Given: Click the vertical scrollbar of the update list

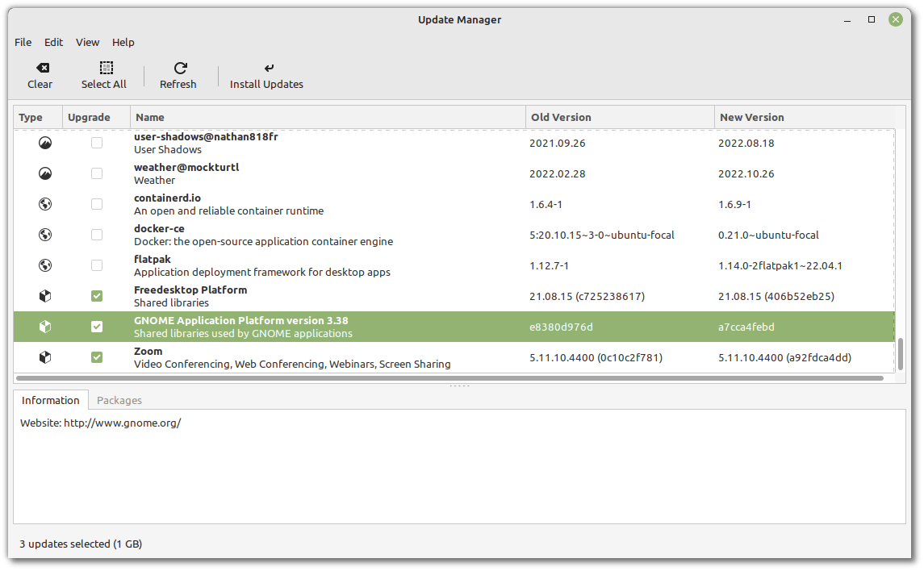Looking at the screenshot, I should (x=900, y=352).
